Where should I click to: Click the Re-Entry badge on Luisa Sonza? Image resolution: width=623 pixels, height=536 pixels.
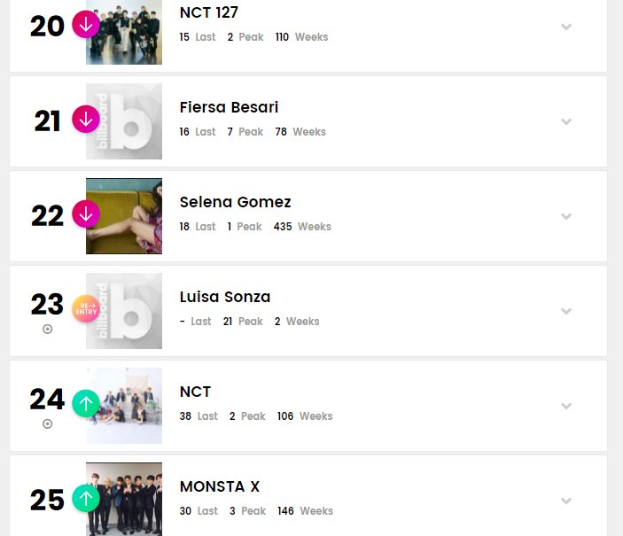pos(86,308)
